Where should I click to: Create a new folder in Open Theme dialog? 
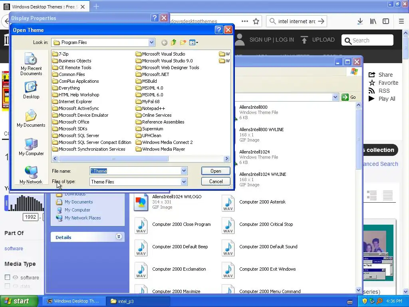[x=183, y=42]
